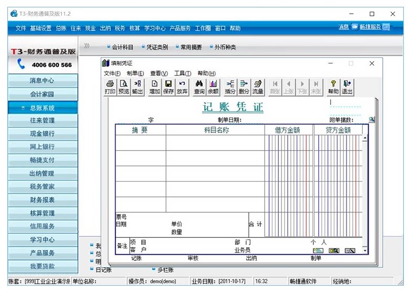Click the chevron arrows left of 会计科目
The image size is (408, 293).
point(87,46)
